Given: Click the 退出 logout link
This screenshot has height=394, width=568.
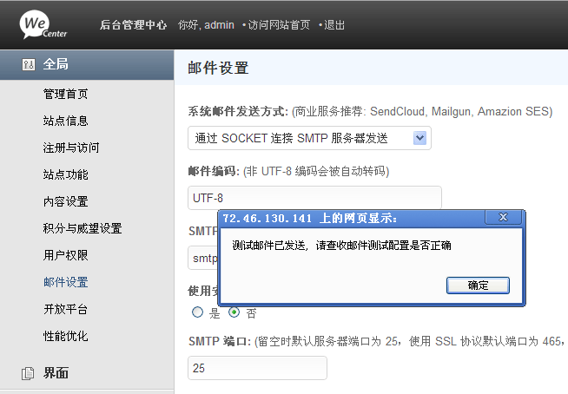Looking at the screenshot, I should click(x=333, y=24).
